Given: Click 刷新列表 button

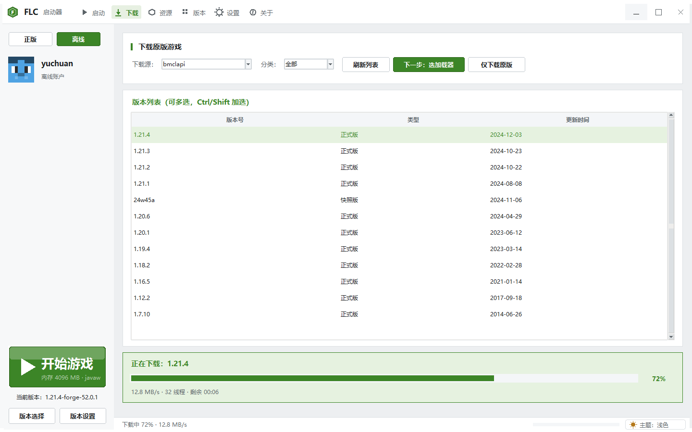Looking at the screenshot, I should (x=366, y=65).
